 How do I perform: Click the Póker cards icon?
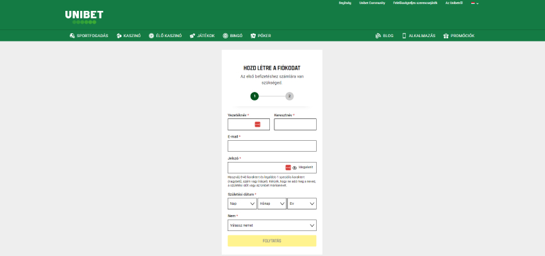(x=253, y=36)
